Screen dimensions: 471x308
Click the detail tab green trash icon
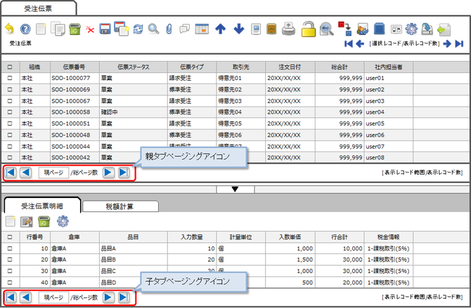click(44, 222)
